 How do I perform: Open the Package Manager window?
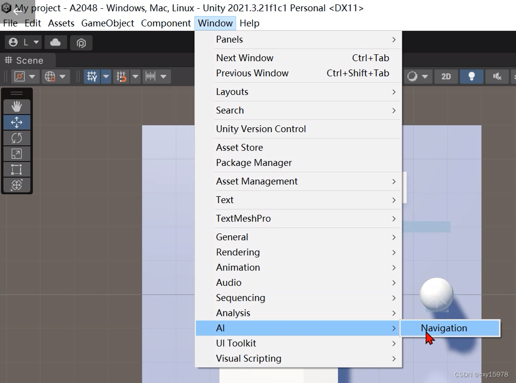point(299,163)
